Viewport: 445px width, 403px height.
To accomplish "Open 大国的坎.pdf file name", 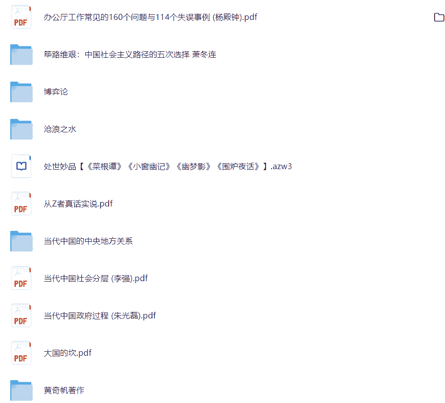I will 68,353.
